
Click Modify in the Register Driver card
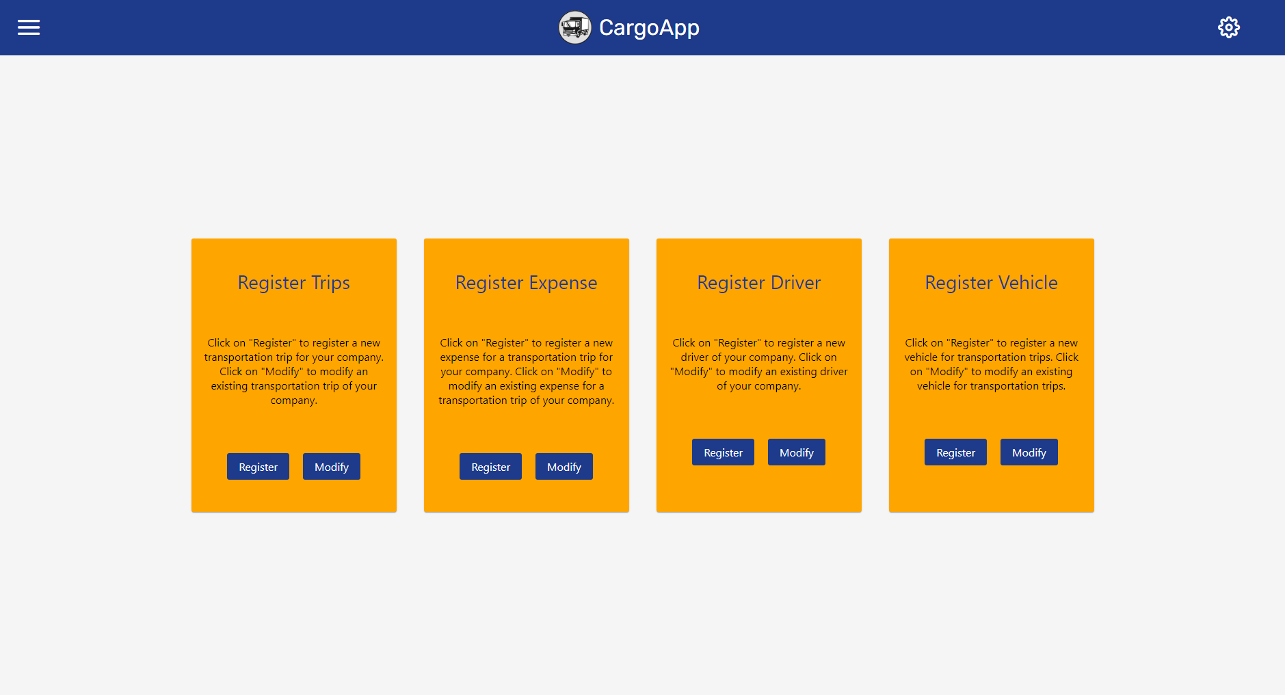[x=797, y=452]
